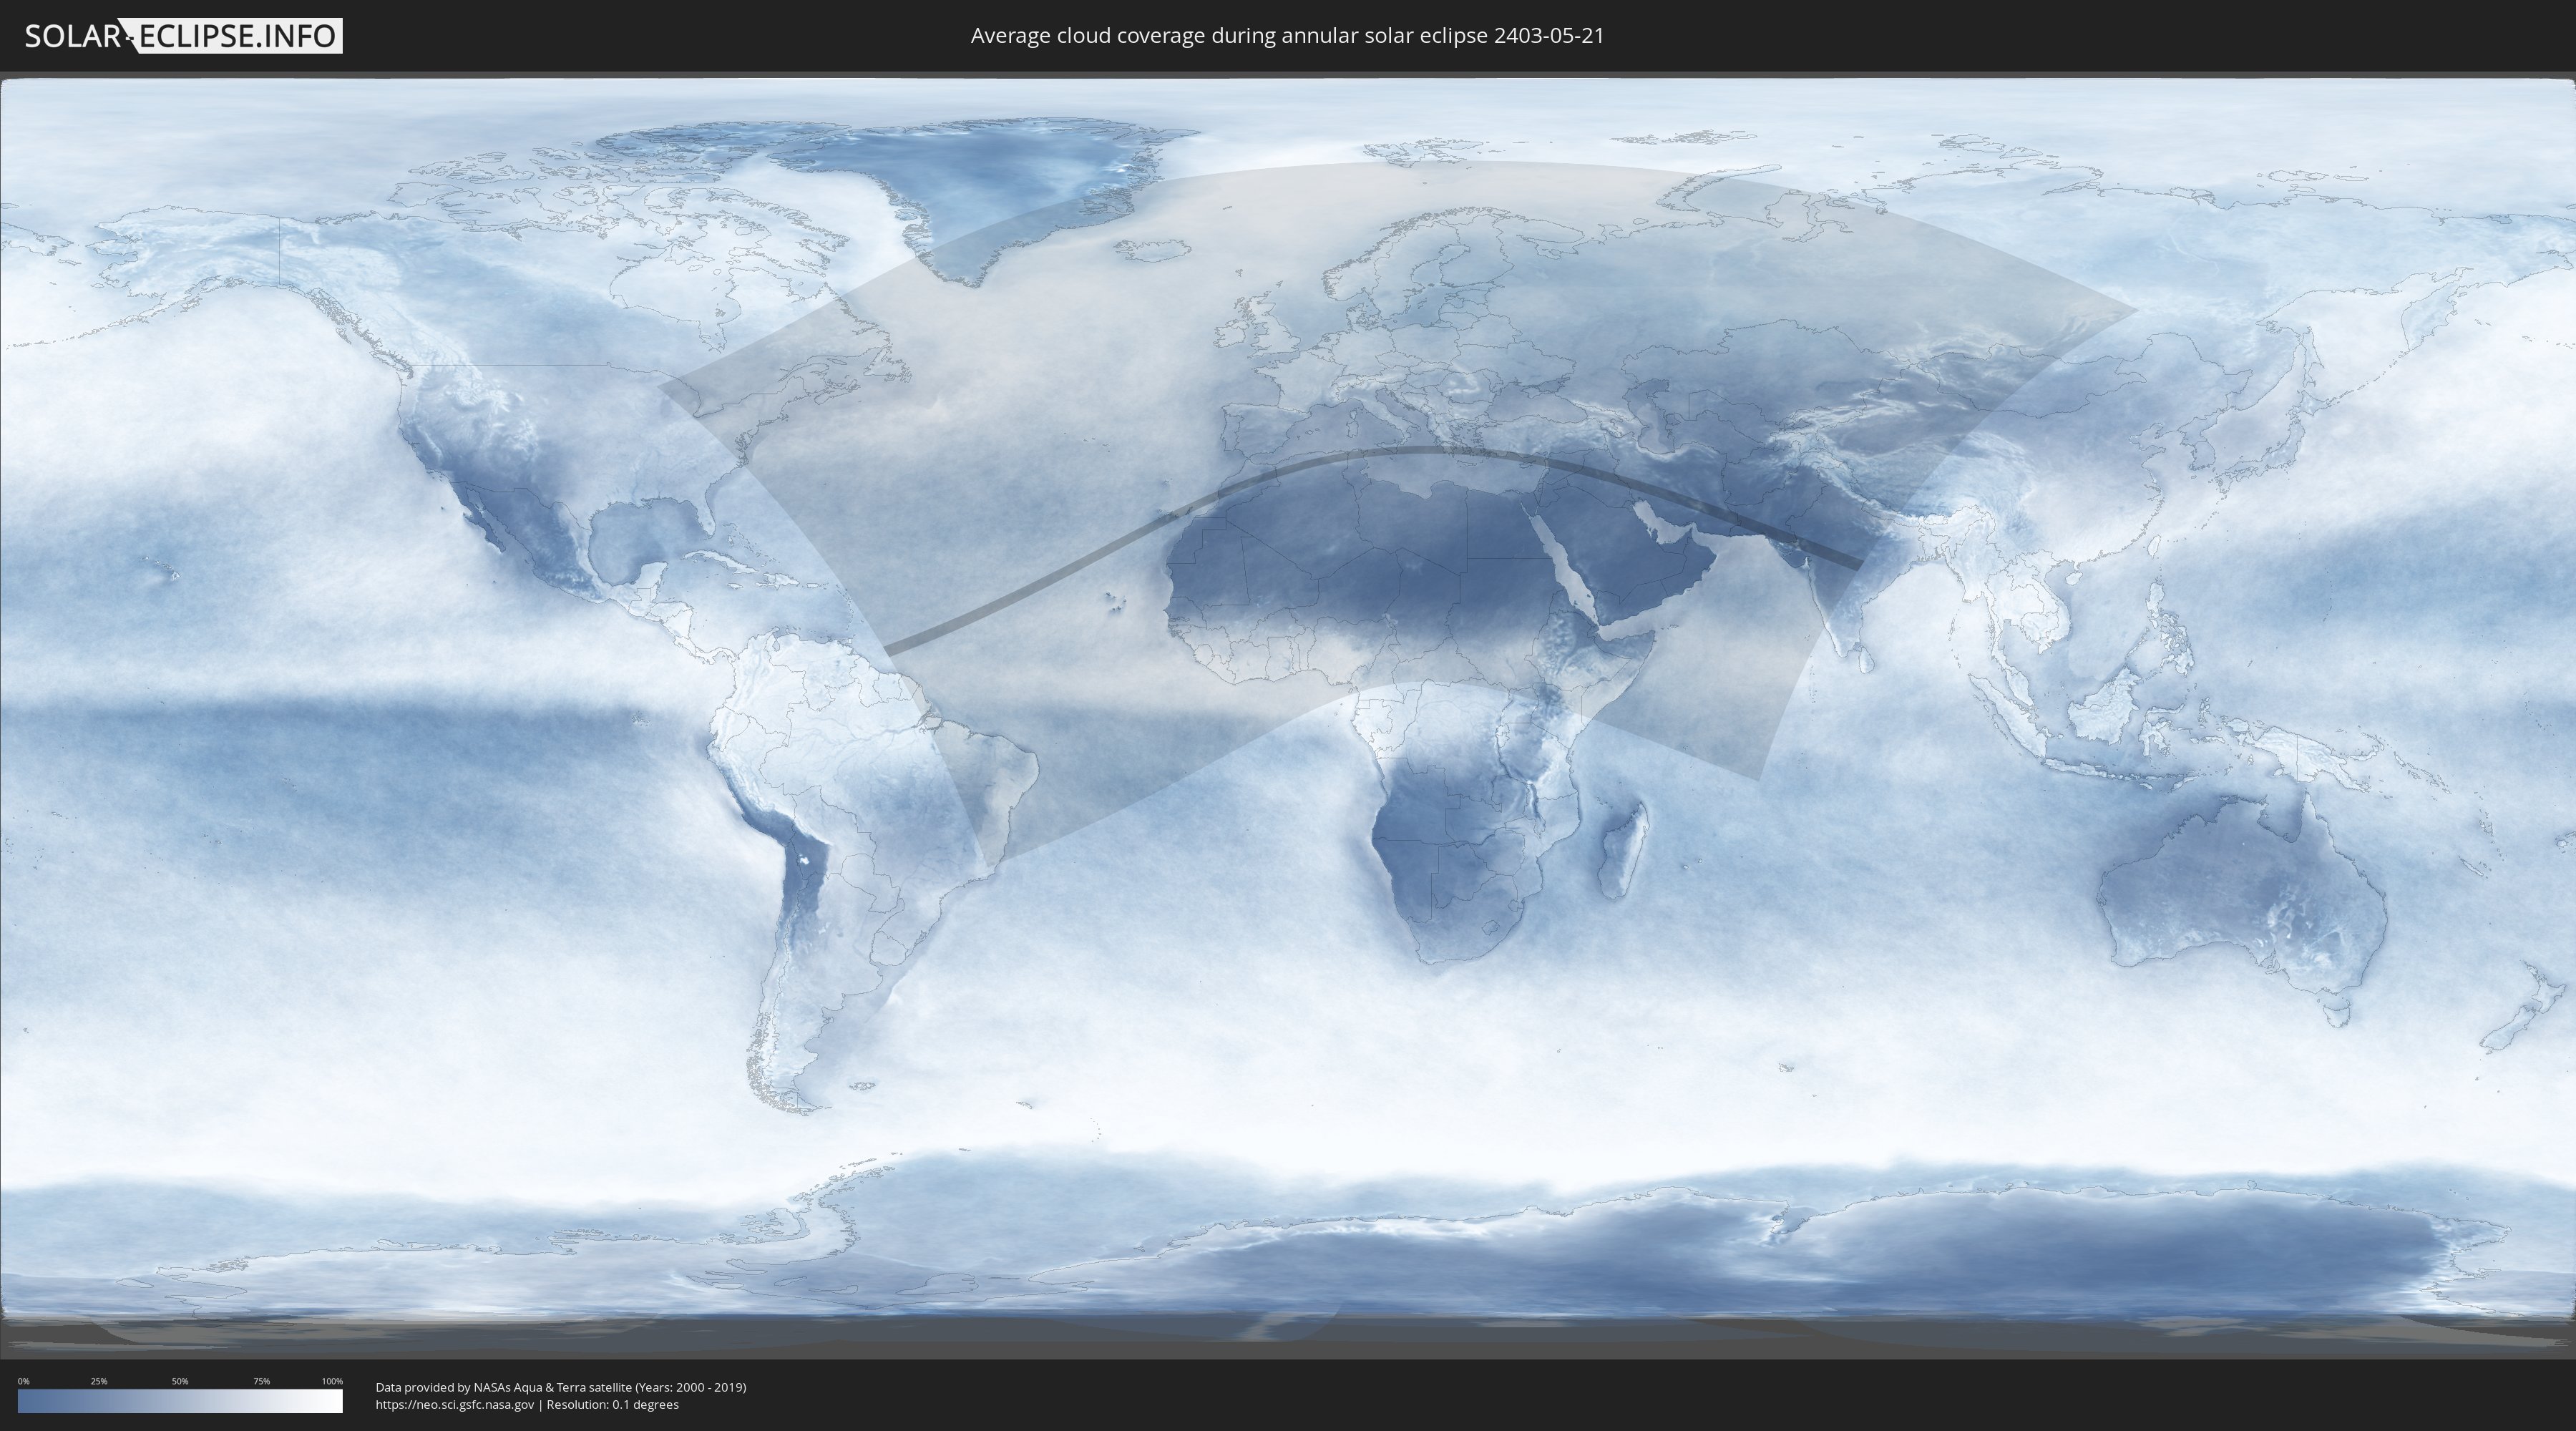This screenshot has width=2576, height=1431.
Task: Click 'Data provided by NASAs Aqua & Terra satellite' text
Action: [561, 1387]
